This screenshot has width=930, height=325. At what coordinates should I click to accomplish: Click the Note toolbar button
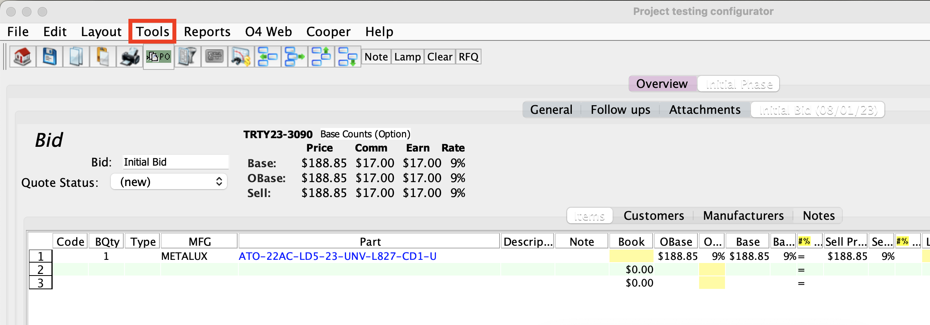click(x=376, y=57)
